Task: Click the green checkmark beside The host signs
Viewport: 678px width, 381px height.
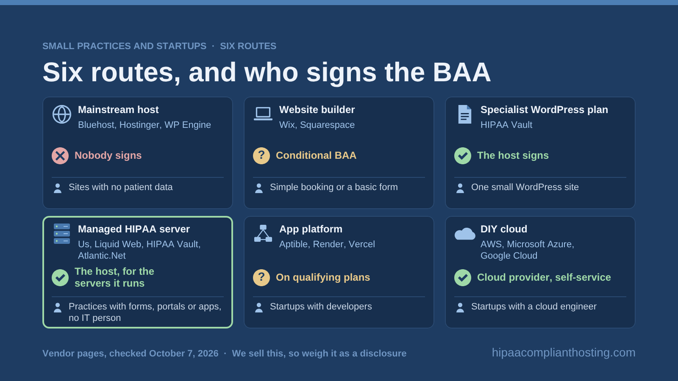Action: click(x=463, y=156)
